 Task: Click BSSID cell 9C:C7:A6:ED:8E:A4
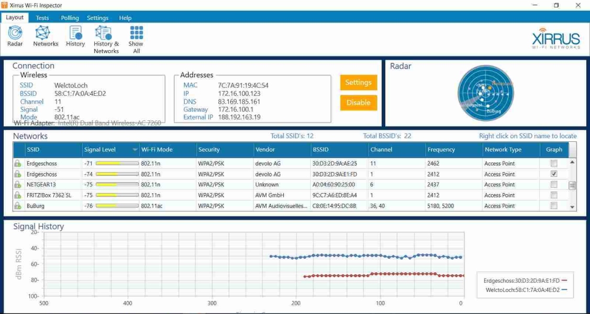(335, 195)
